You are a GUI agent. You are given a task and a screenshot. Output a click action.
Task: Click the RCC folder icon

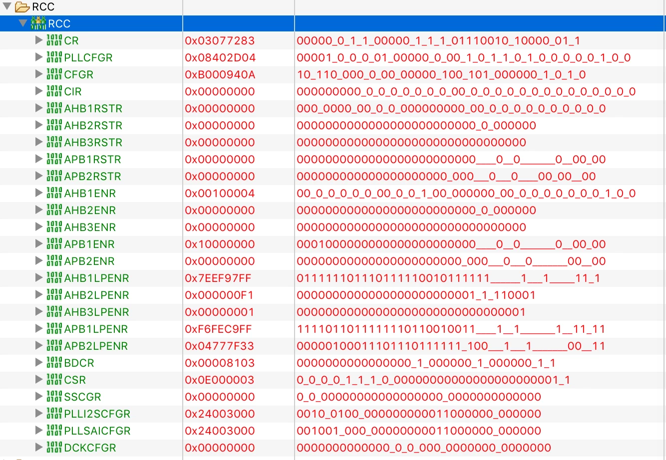(22, 7)
